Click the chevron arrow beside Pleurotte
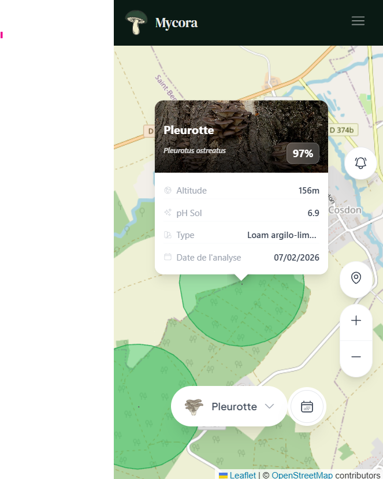 (x=269, y=406)
